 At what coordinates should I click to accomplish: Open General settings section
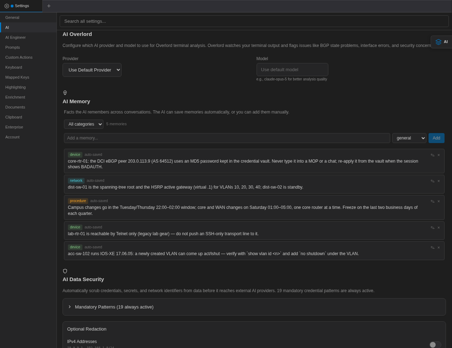[x=28, y=17]
